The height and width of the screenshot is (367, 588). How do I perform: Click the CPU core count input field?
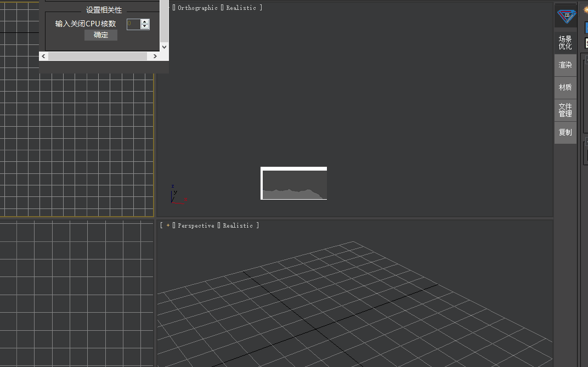click(133, 24)
